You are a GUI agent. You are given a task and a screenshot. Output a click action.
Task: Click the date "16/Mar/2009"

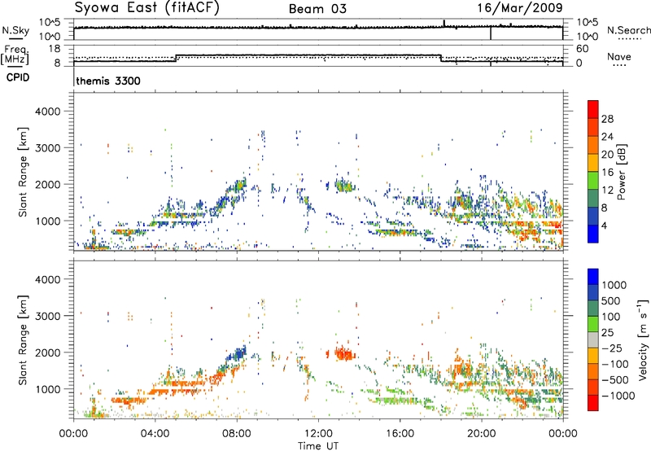click(520, 8)
